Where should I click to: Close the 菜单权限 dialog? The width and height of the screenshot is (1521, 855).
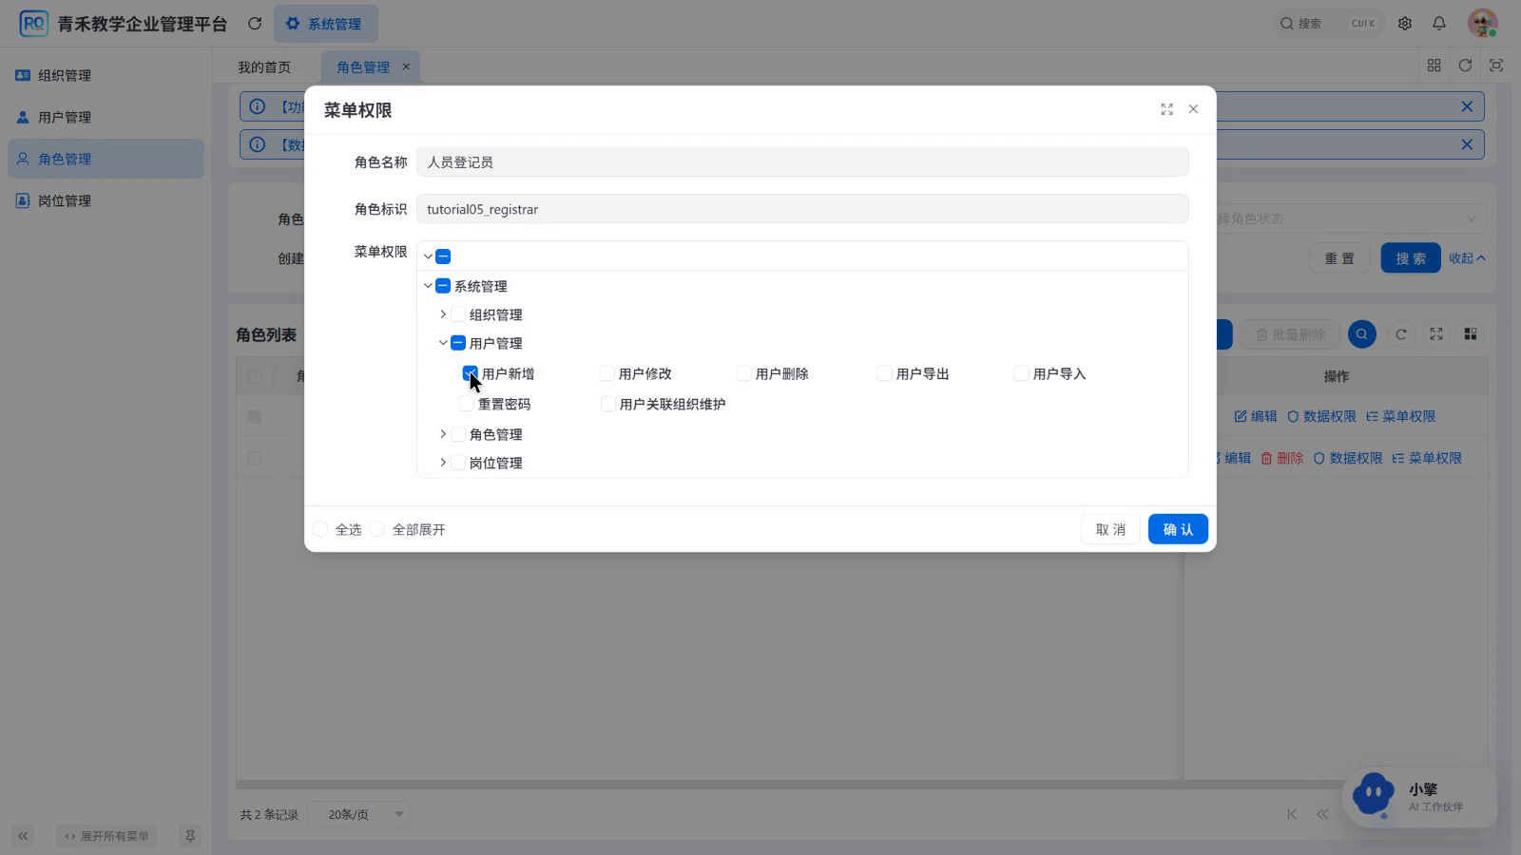pyautogui.click(x=1193, y=109)
